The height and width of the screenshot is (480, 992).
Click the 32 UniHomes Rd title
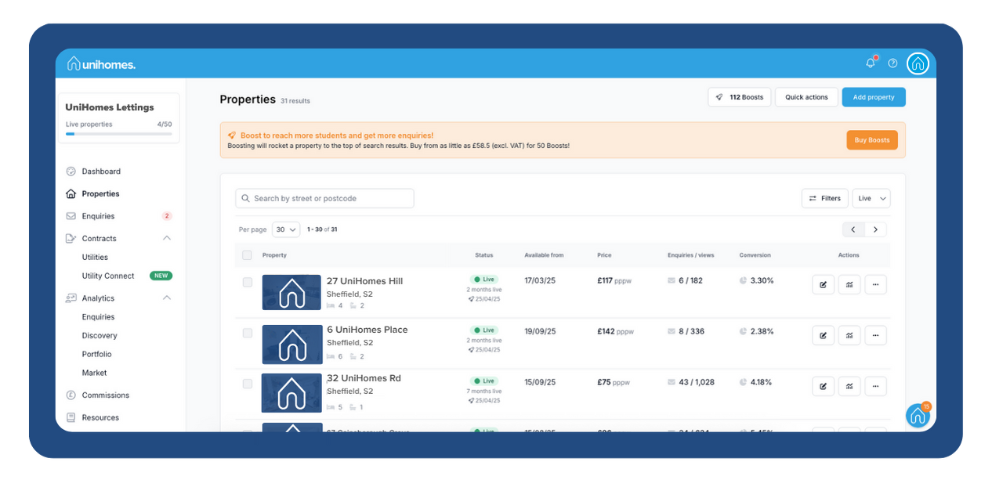(364, 378)
